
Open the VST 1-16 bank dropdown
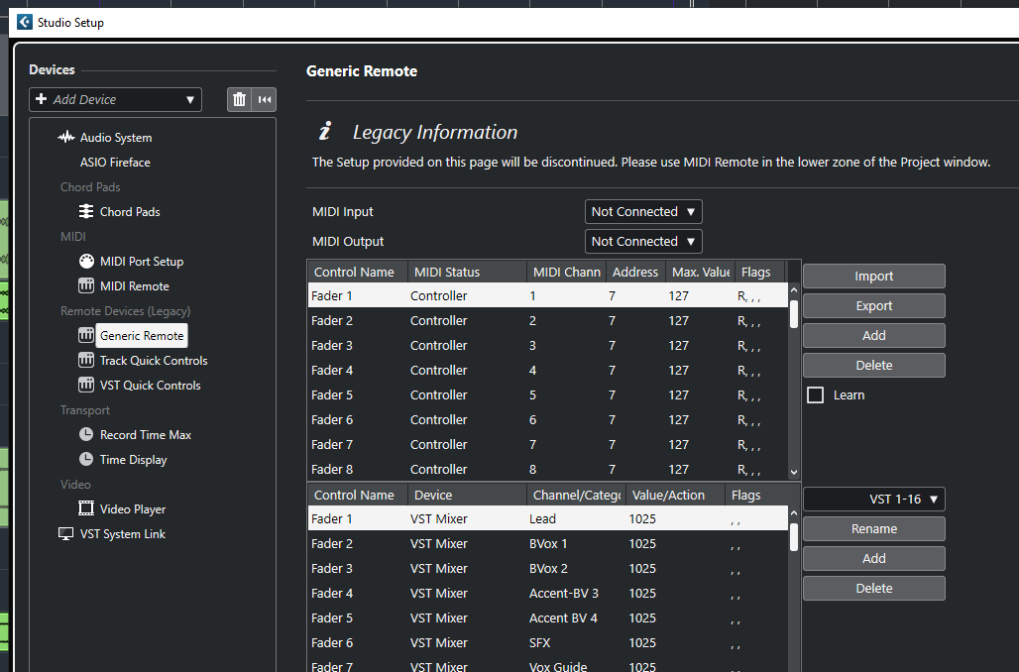tap(874, 500)
